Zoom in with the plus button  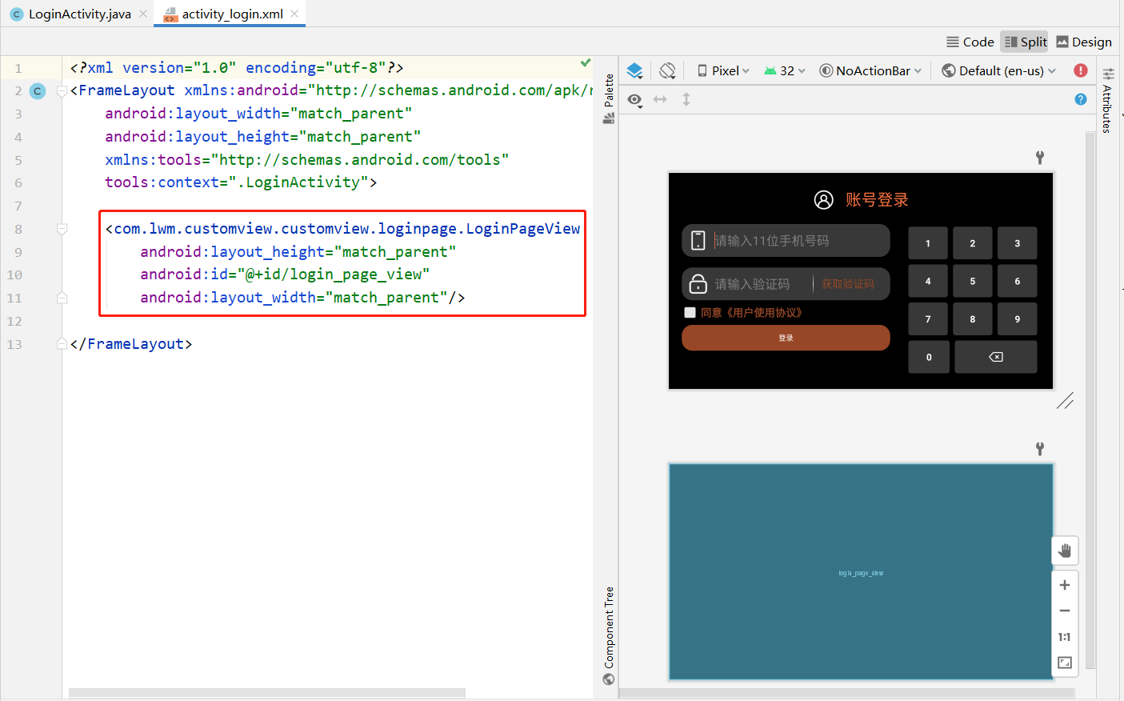pyautogui.click(x=1065, y=585)
